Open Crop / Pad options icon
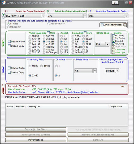 (114, 50)
